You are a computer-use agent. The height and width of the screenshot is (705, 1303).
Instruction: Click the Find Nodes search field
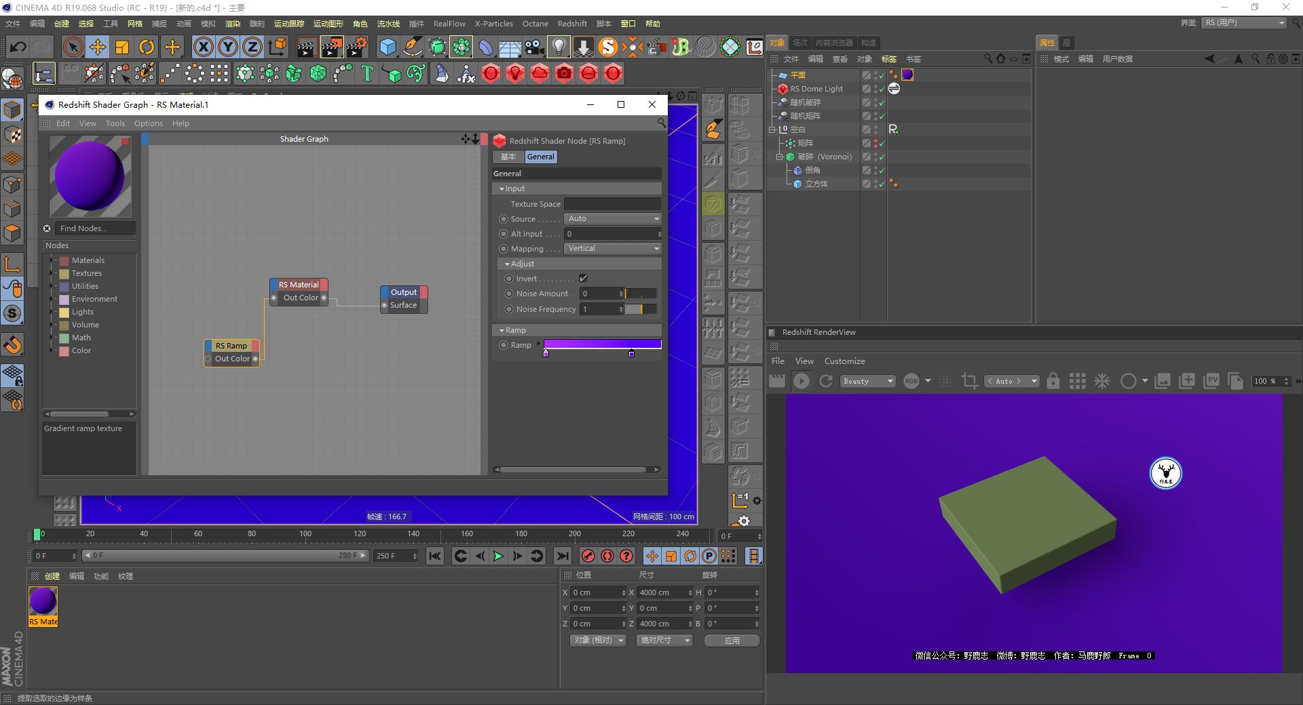pyautogui.click(x=94, y=228)
